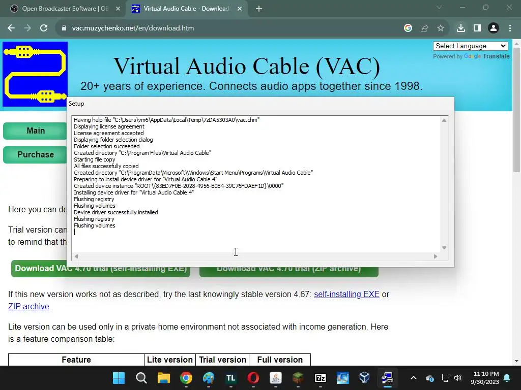Open Windows taskbar Search

click(141, 378)
